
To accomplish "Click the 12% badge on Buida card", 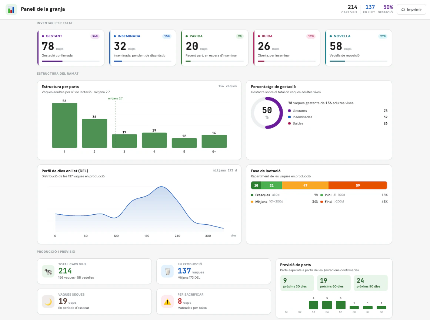I will pos(311,36).
